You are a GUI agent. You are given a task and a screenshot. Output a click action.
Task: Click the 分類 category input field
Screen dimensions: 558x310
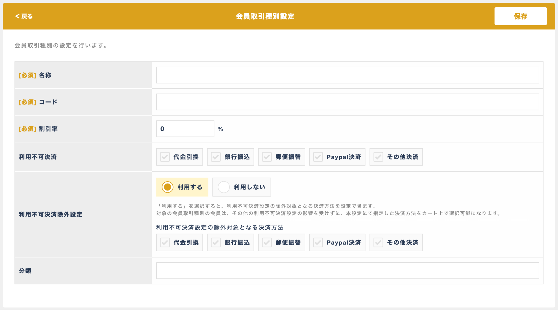coord(347,271)
